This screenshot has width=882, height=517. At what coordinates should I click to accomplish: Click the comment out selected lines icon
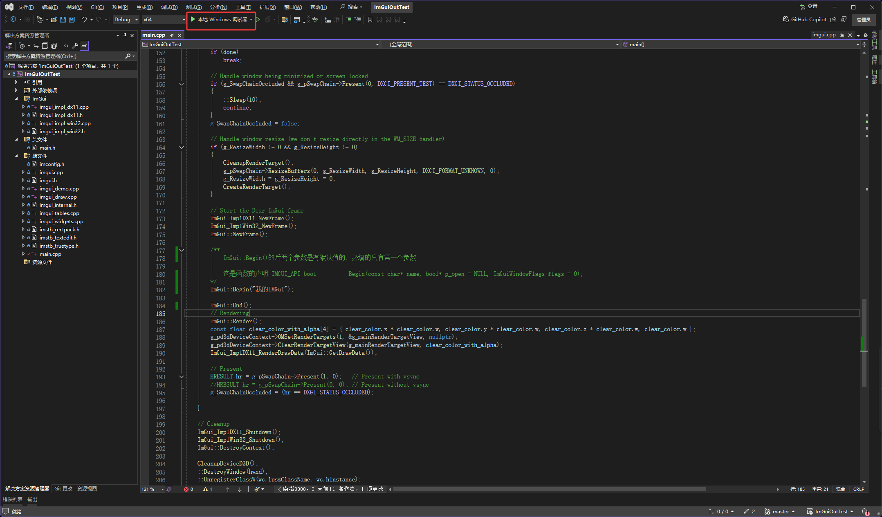[x=349, y=19]
